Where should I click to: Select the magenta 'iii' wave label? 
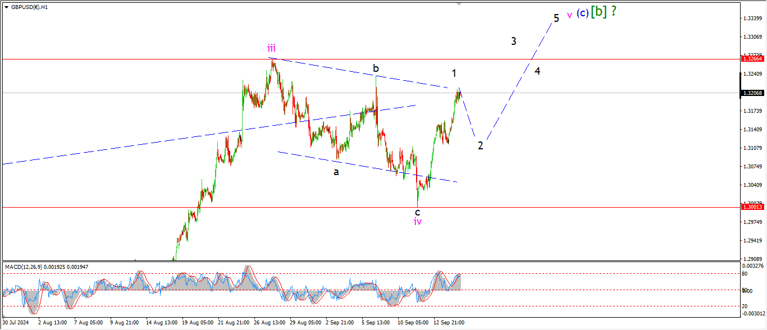pos(271,48)
